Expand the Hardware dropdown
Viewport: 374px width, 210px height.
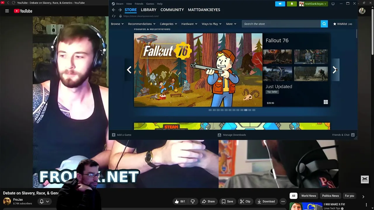[189, 24]
